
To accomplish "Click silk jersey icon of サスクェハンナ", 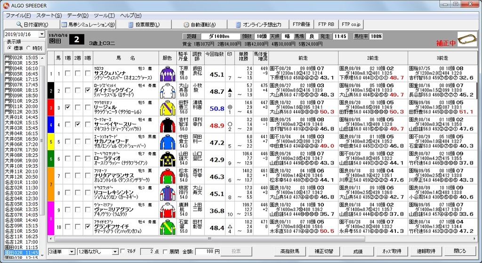I will 168,74.
